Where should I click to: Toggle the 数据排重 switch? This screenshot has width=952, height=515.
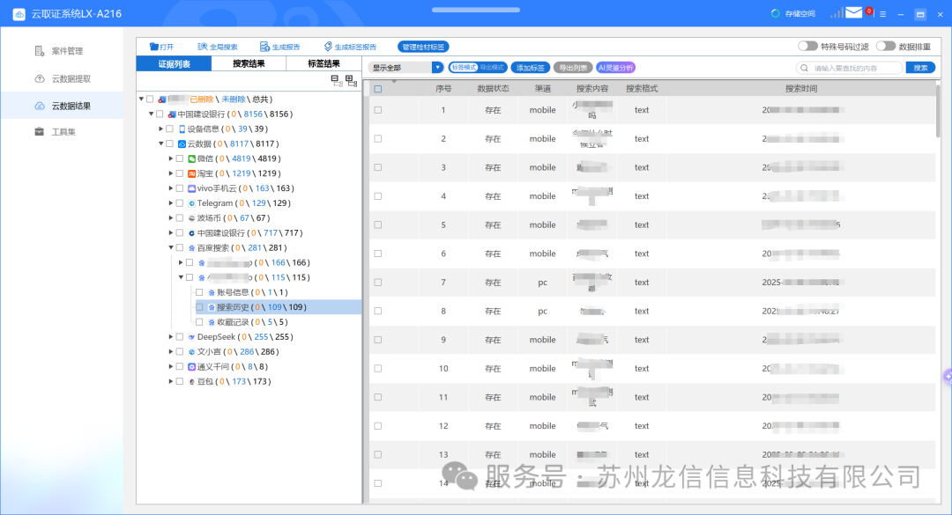coord(886,46)
